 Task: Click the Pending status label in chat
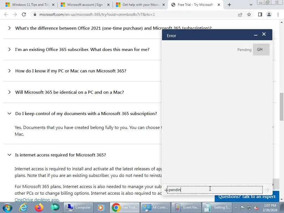pyautogui.click(x=244, y=50)
